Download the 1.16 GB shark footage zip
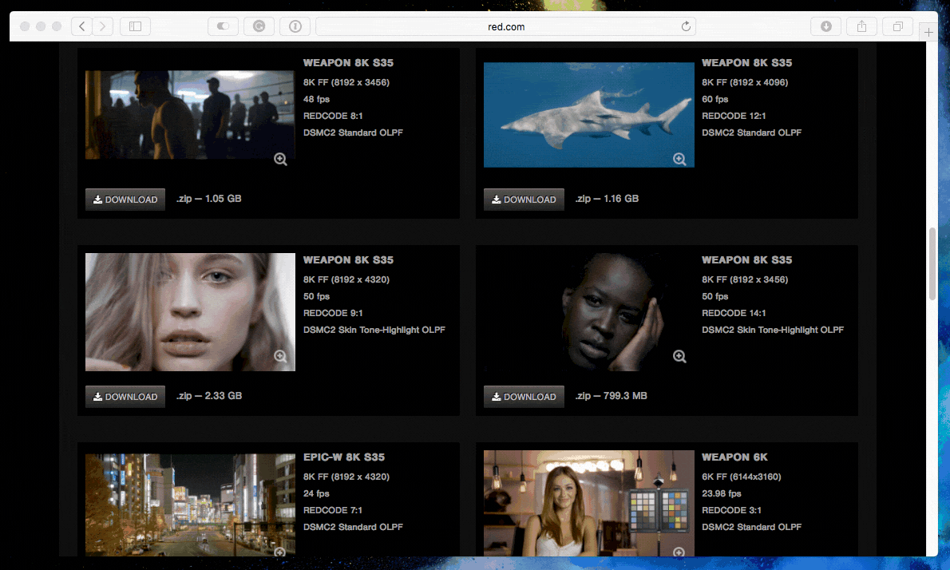Image resolution: width=950 pixels, height=570 pixels. coord(524,200)
